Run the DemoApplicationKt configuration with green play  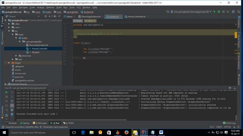coord(215,12)
